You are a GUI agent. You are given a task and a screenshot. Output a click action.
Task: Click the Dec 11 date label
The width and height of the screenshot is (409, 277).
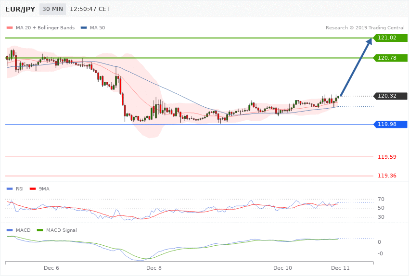coord(340,268)
